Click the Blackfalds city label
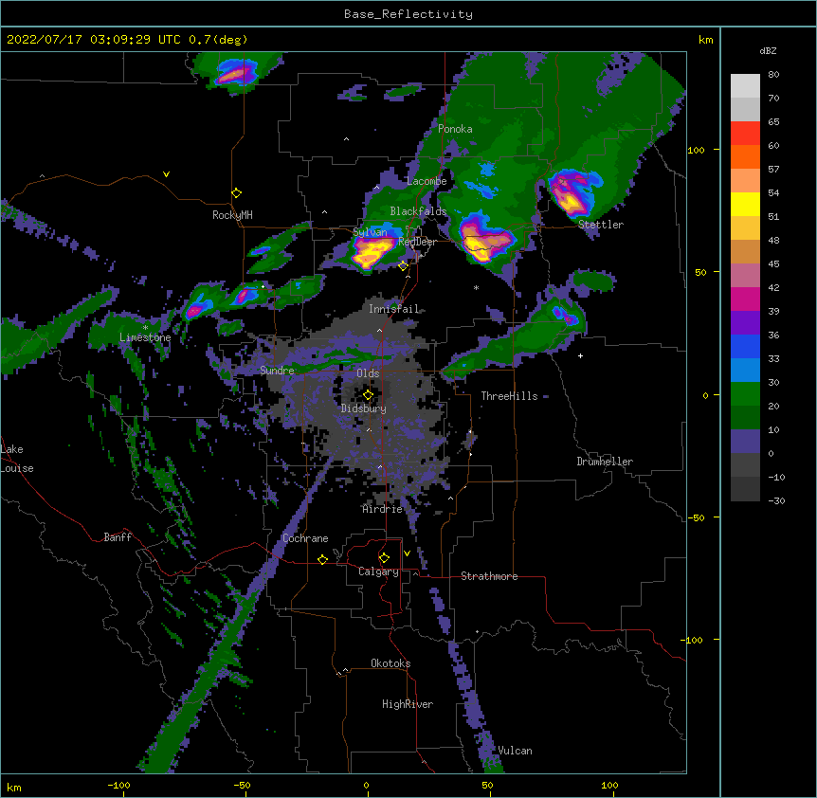This screenshot has width=817, height=798. (418, 211)
